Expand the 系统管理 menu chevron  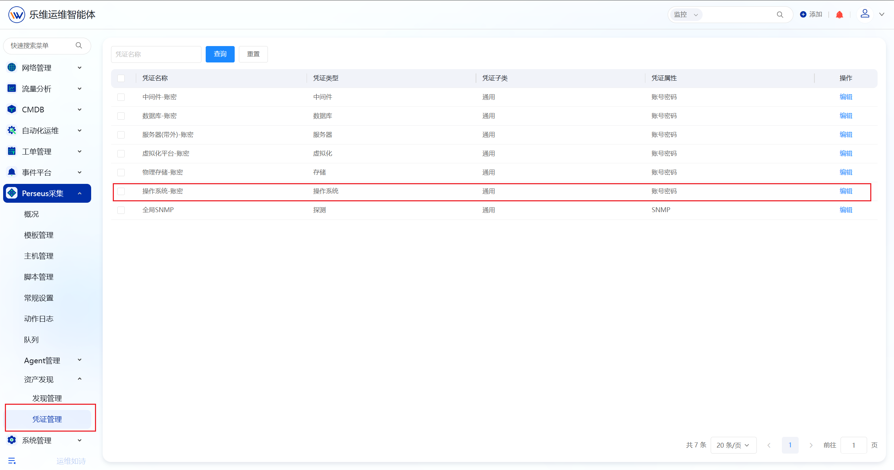[80, 440]
